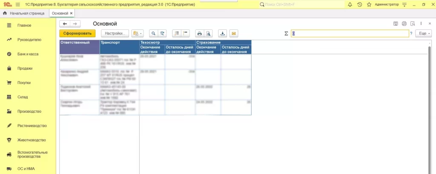Image resolution: width=436 pixels, height=174 pixels.
Task: Save the report with the download icon
Action: pyautogui.click(x=222, y=33)
